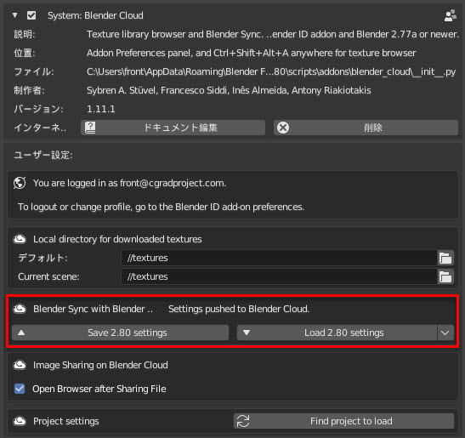Click the addon file path text
Image resolution: width=465 pixels, height=438 pixels.
pyautogui.click(x=271, y=71)
